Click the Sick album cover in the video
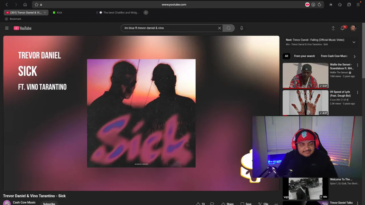Image resolution: width=365 pixels, height=205 pixels. [x=141, y=113]
